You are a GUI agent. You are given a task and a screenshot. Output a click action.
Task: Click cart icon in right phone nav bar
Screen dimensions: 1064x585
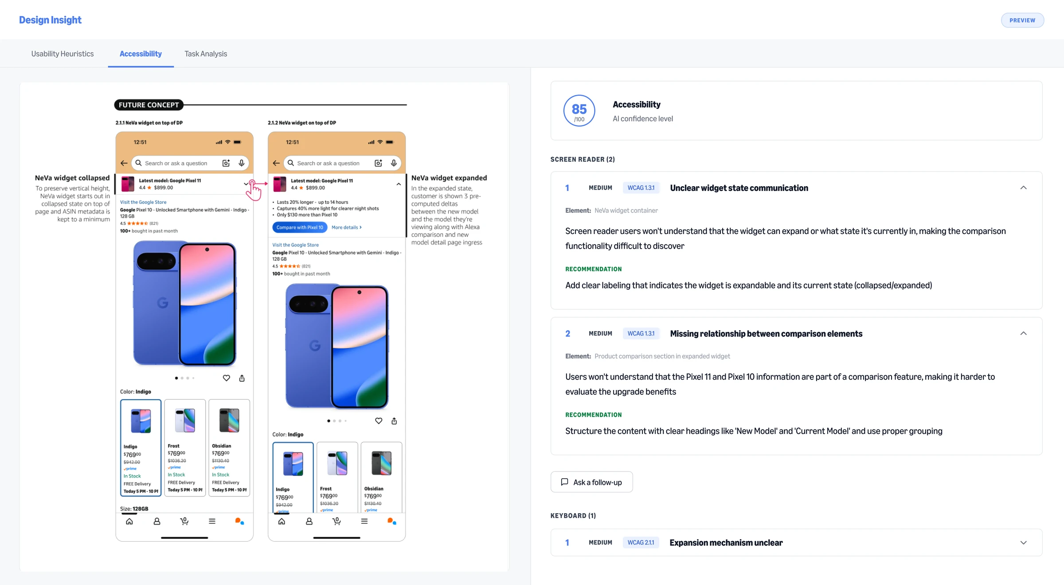[336, 522]
